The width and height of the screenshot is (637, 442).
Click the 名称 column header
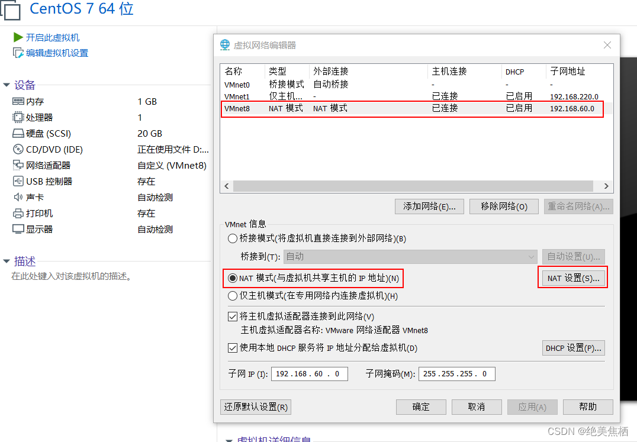click(x=243, y=72)
